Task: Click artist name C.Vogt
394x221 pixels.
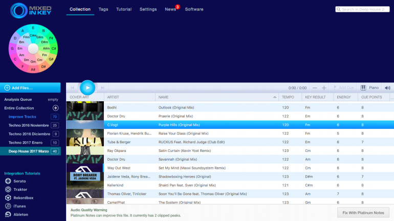Action: click(x=113, y=125)
